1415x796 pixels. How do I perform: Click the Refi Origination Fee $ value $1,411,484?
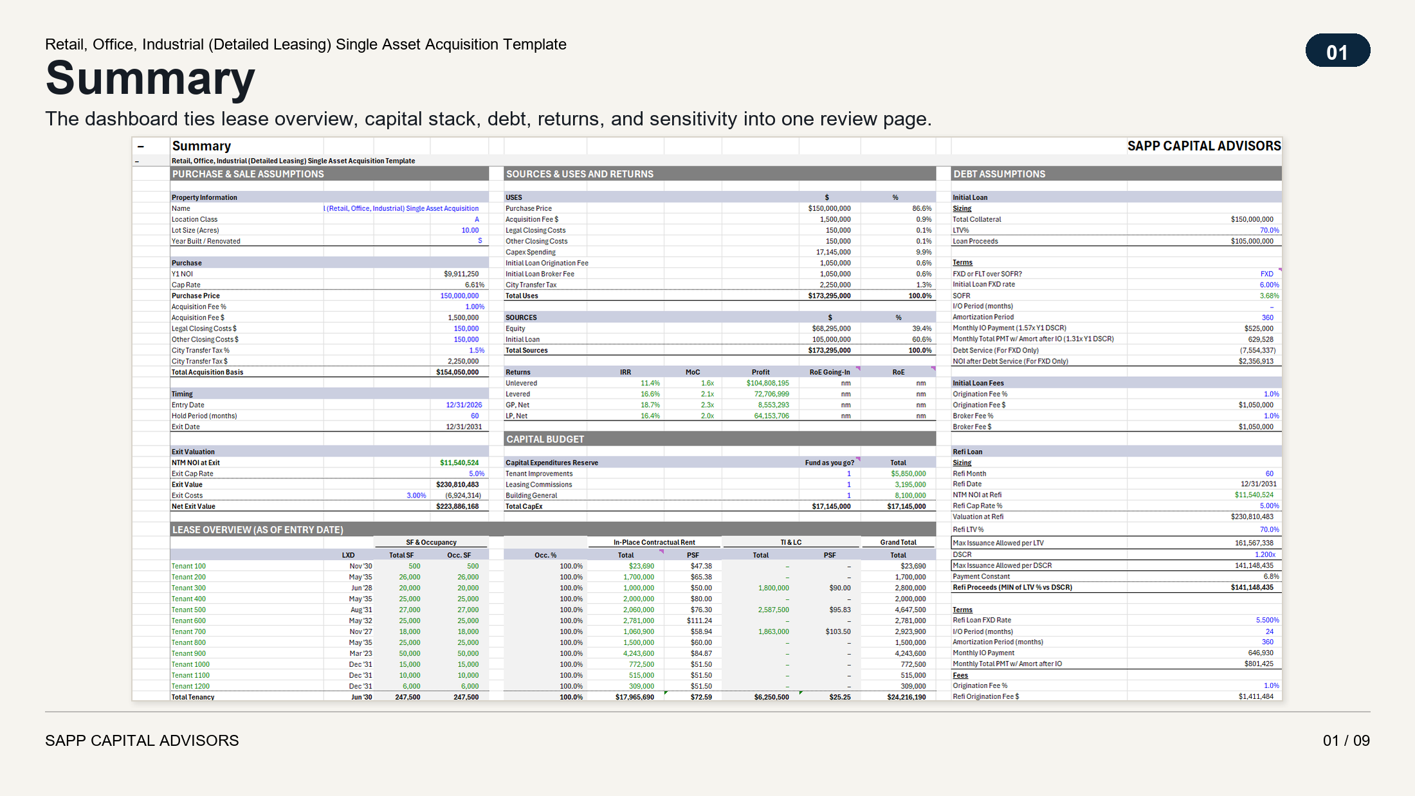pos(1256,697)
